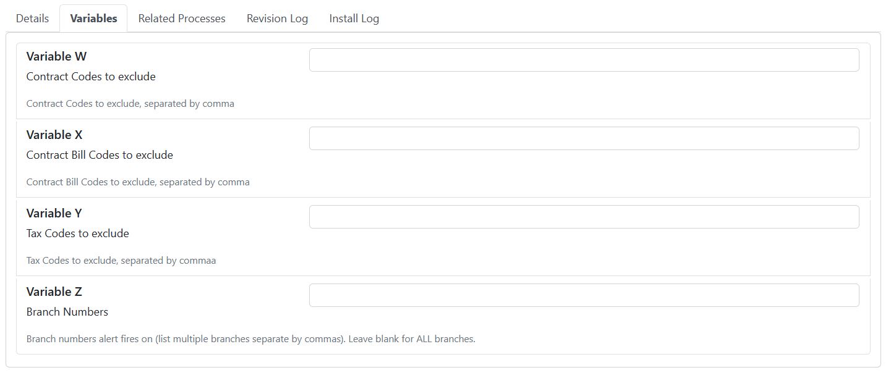This screenshot has width=891, height=378.
Task: Click the Tax Codes to exclude label
Action: tap(77, 233)
